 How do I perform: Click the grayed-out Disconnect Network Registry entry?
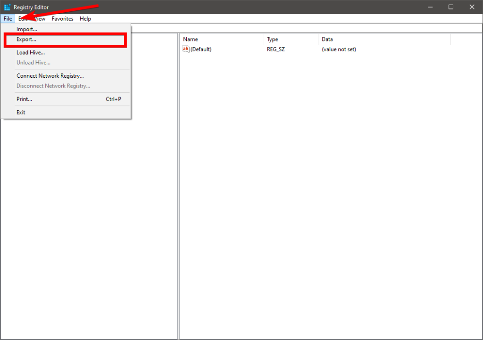tap(53, 86)
